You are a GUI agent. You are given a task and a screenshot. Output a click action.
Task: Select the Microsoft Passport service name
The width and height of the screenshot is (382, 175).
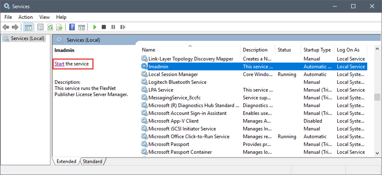click(x=169, y=144)
